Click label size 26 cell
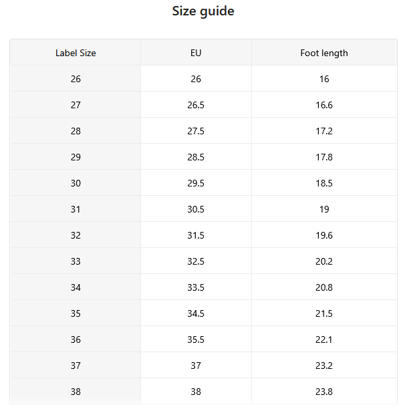 [x=76, y=78]
